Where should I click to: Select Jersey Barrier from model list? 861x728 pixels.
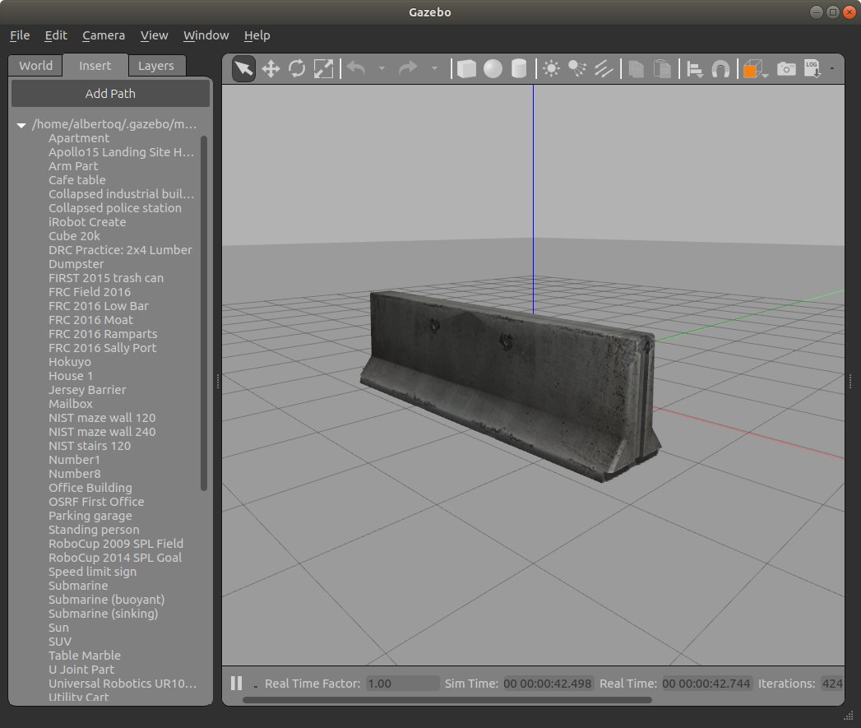[x=87, y=390]
